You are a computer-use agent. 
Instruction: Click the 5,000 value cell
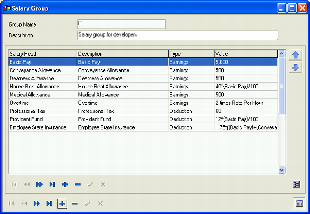point(246,62)
